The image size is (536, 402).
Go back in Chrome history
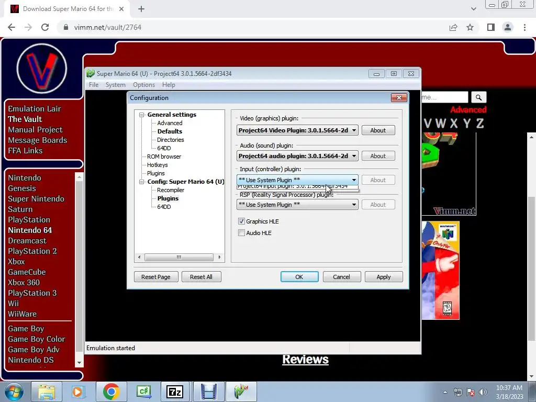12,27
